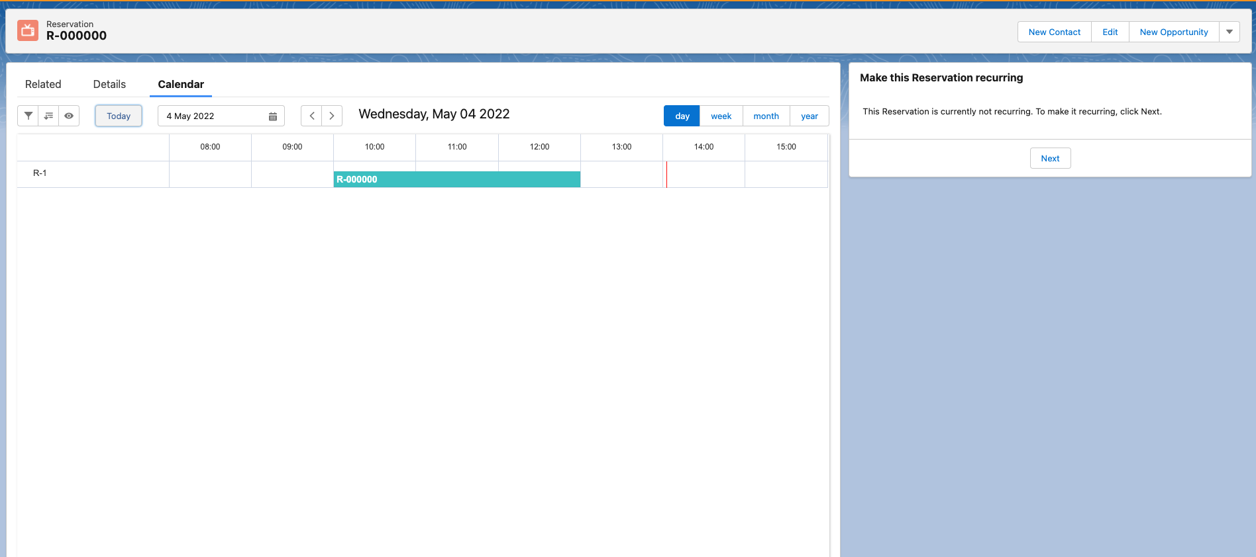The image size is (1256, 557).
Task: Switch calendar to month view
Action: tap(766, 116)
